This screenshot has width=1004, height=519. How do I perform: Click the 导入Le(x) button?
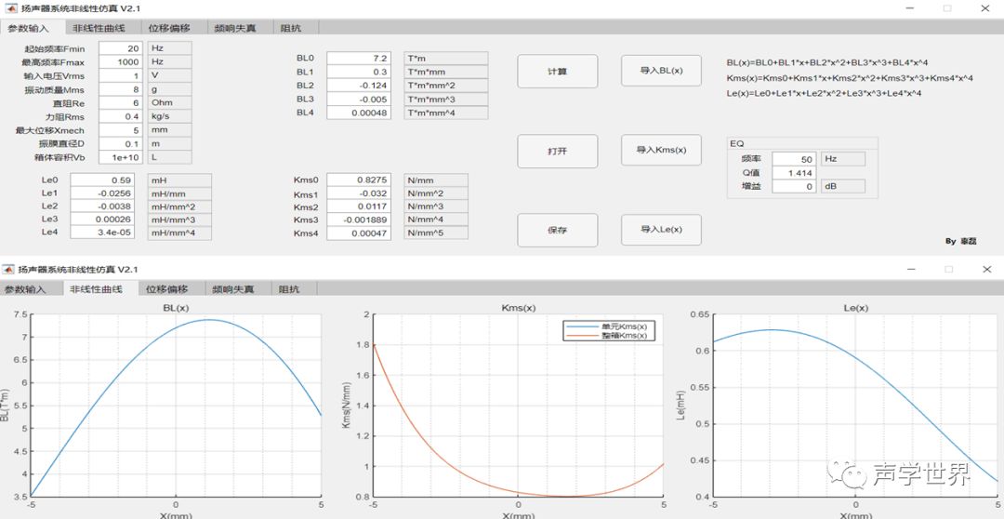click(x=661, y=230)
